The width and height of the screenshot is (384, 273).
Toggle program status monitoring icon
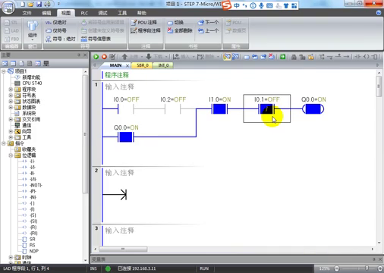tap(227, 57)
